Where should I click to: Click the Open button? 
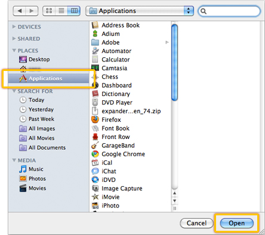(x=237, y=223)
